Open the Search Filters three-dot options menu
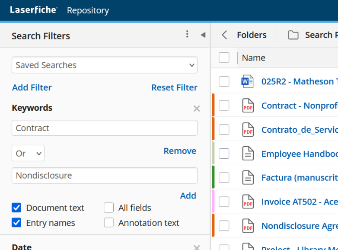This screenshot has width=338, height=250. point(187,34)
